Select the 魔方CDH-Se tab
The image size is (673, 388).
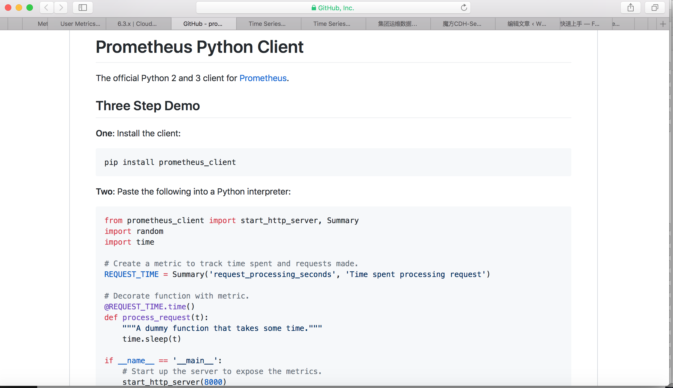pyautogui.click(x=462, y=24)
